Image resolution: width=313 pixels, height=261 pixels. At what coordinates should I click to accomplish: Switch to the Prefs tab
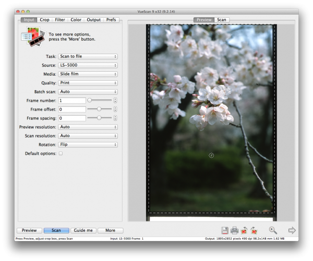(x=111, y=20)
